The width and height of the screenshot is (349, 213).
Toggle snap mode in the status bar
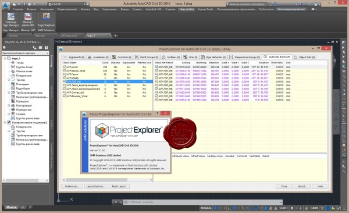click(x=220, y=208)
